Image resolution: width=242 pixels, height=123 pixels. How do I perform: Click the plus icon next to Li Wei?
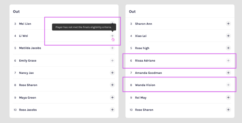pyautogui.click(x=112, y=36)
